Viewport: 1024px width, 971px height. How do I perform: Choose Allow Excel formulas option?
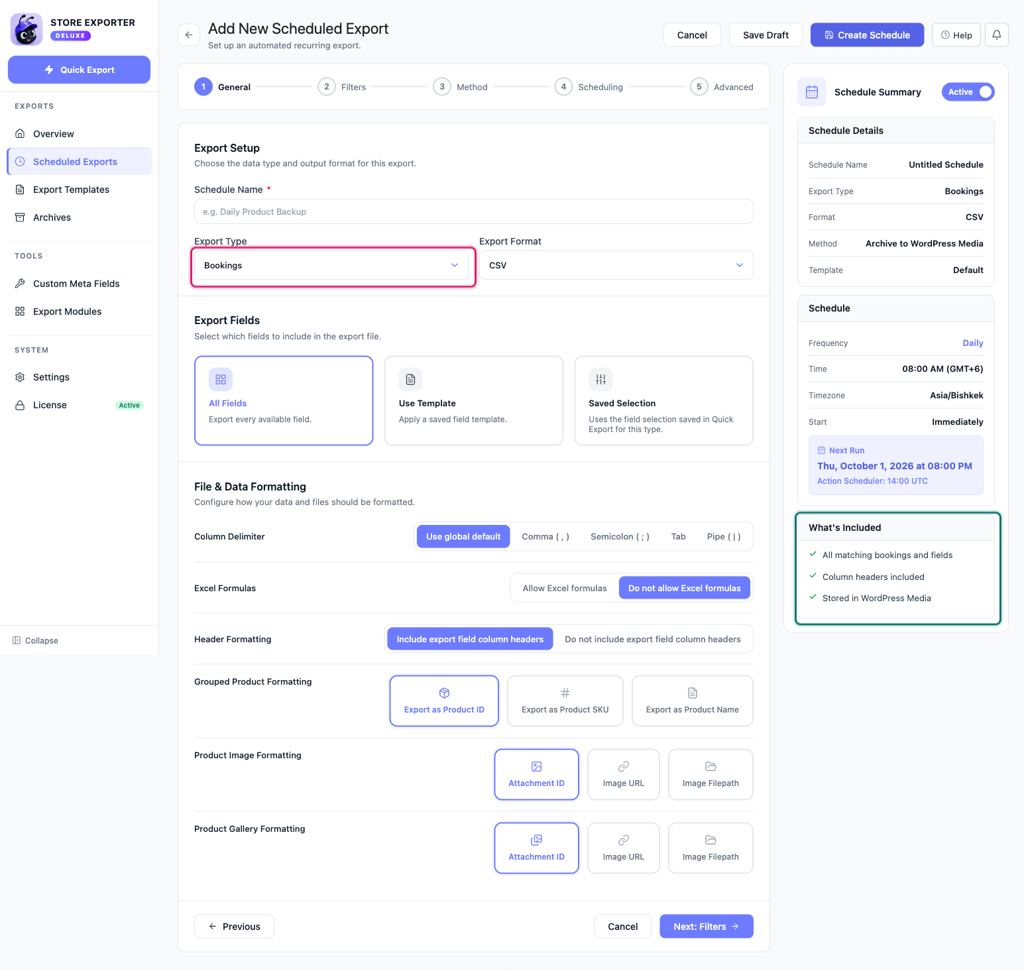click(565, 588)
